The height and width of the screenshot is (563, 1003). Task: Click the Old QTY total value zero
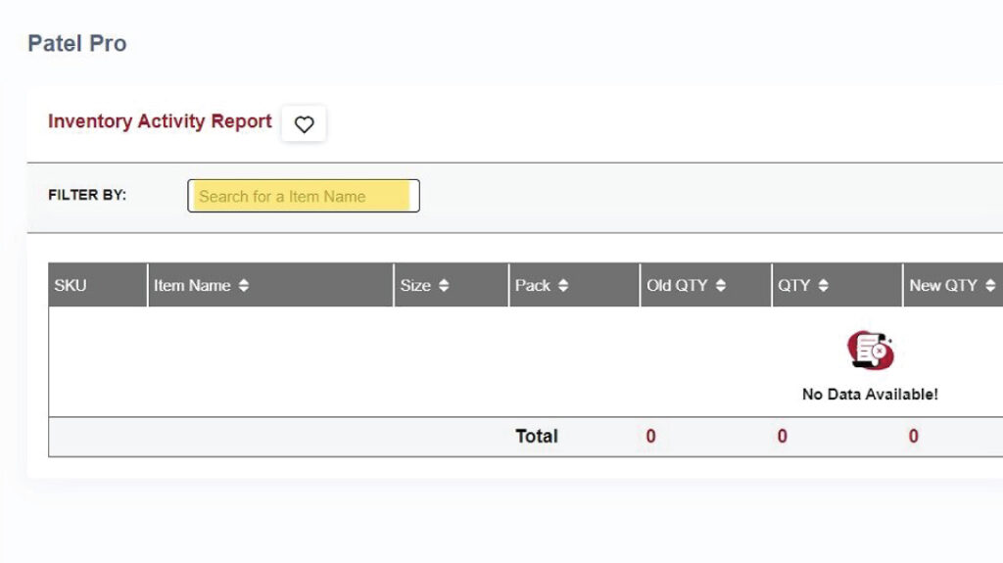[651, 437]
